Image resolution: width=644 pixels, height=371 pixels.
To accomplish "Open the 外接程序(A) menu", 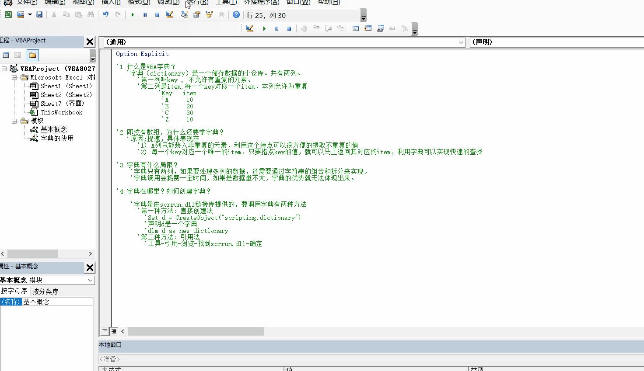I will tap(262, 2).
